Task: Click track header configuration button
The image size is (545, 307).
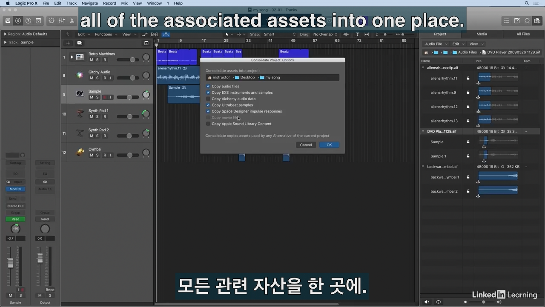Action: pos(146,43)
